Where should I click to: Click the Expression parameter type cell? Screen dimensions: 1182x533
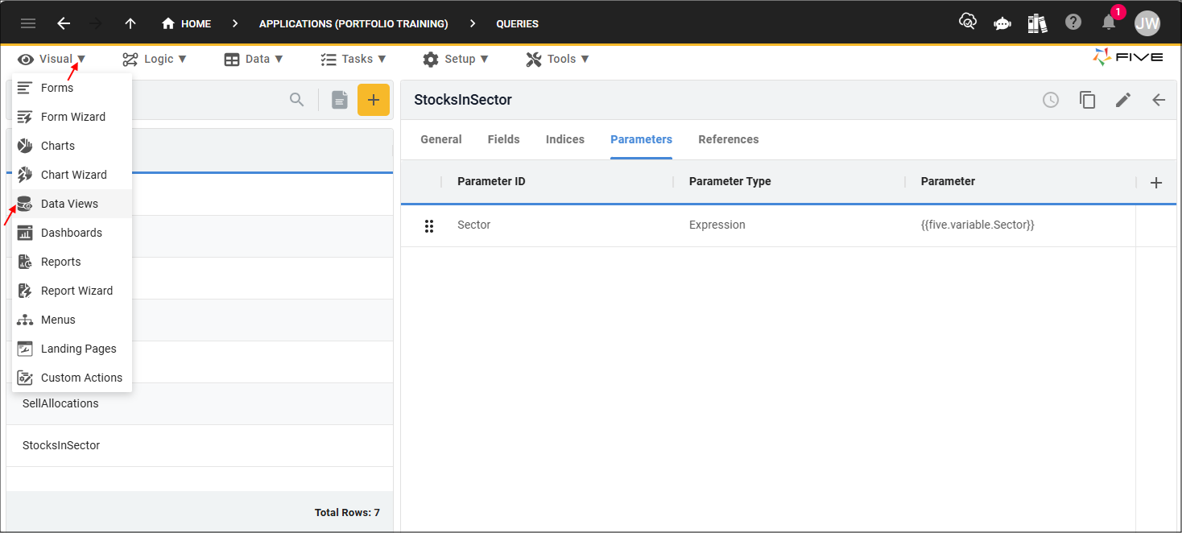click(x=789, y=225)
